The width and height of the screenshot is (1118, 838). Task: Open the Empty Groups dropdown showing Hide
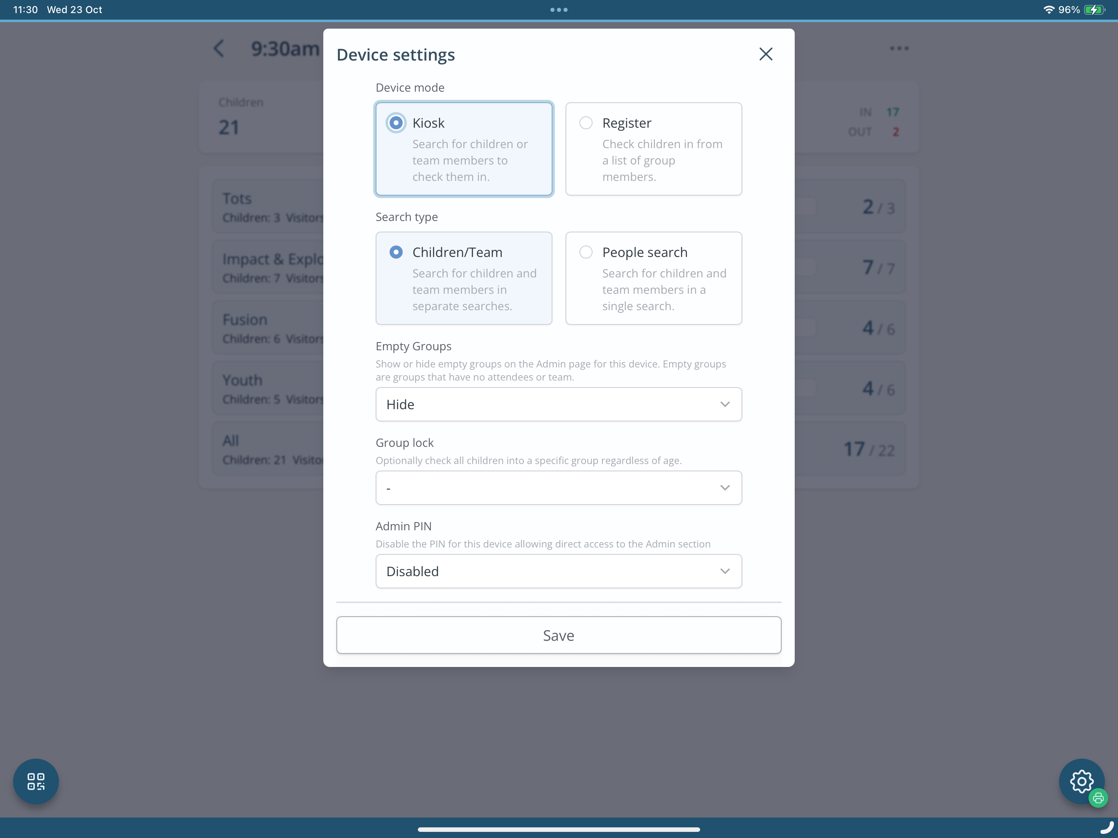559,404
